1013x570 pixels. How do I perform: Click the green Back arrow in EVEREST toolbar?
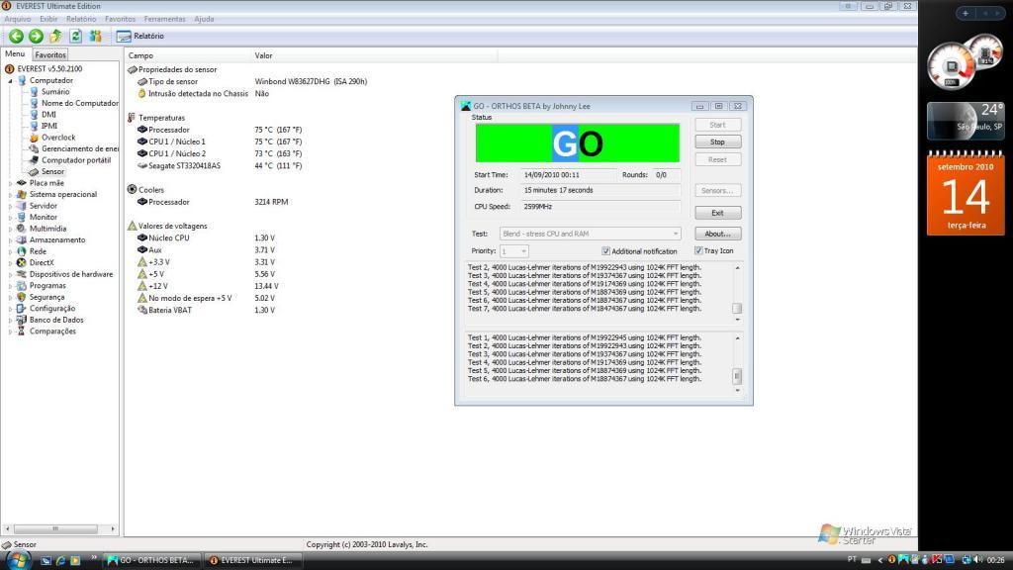pos(17,37)
